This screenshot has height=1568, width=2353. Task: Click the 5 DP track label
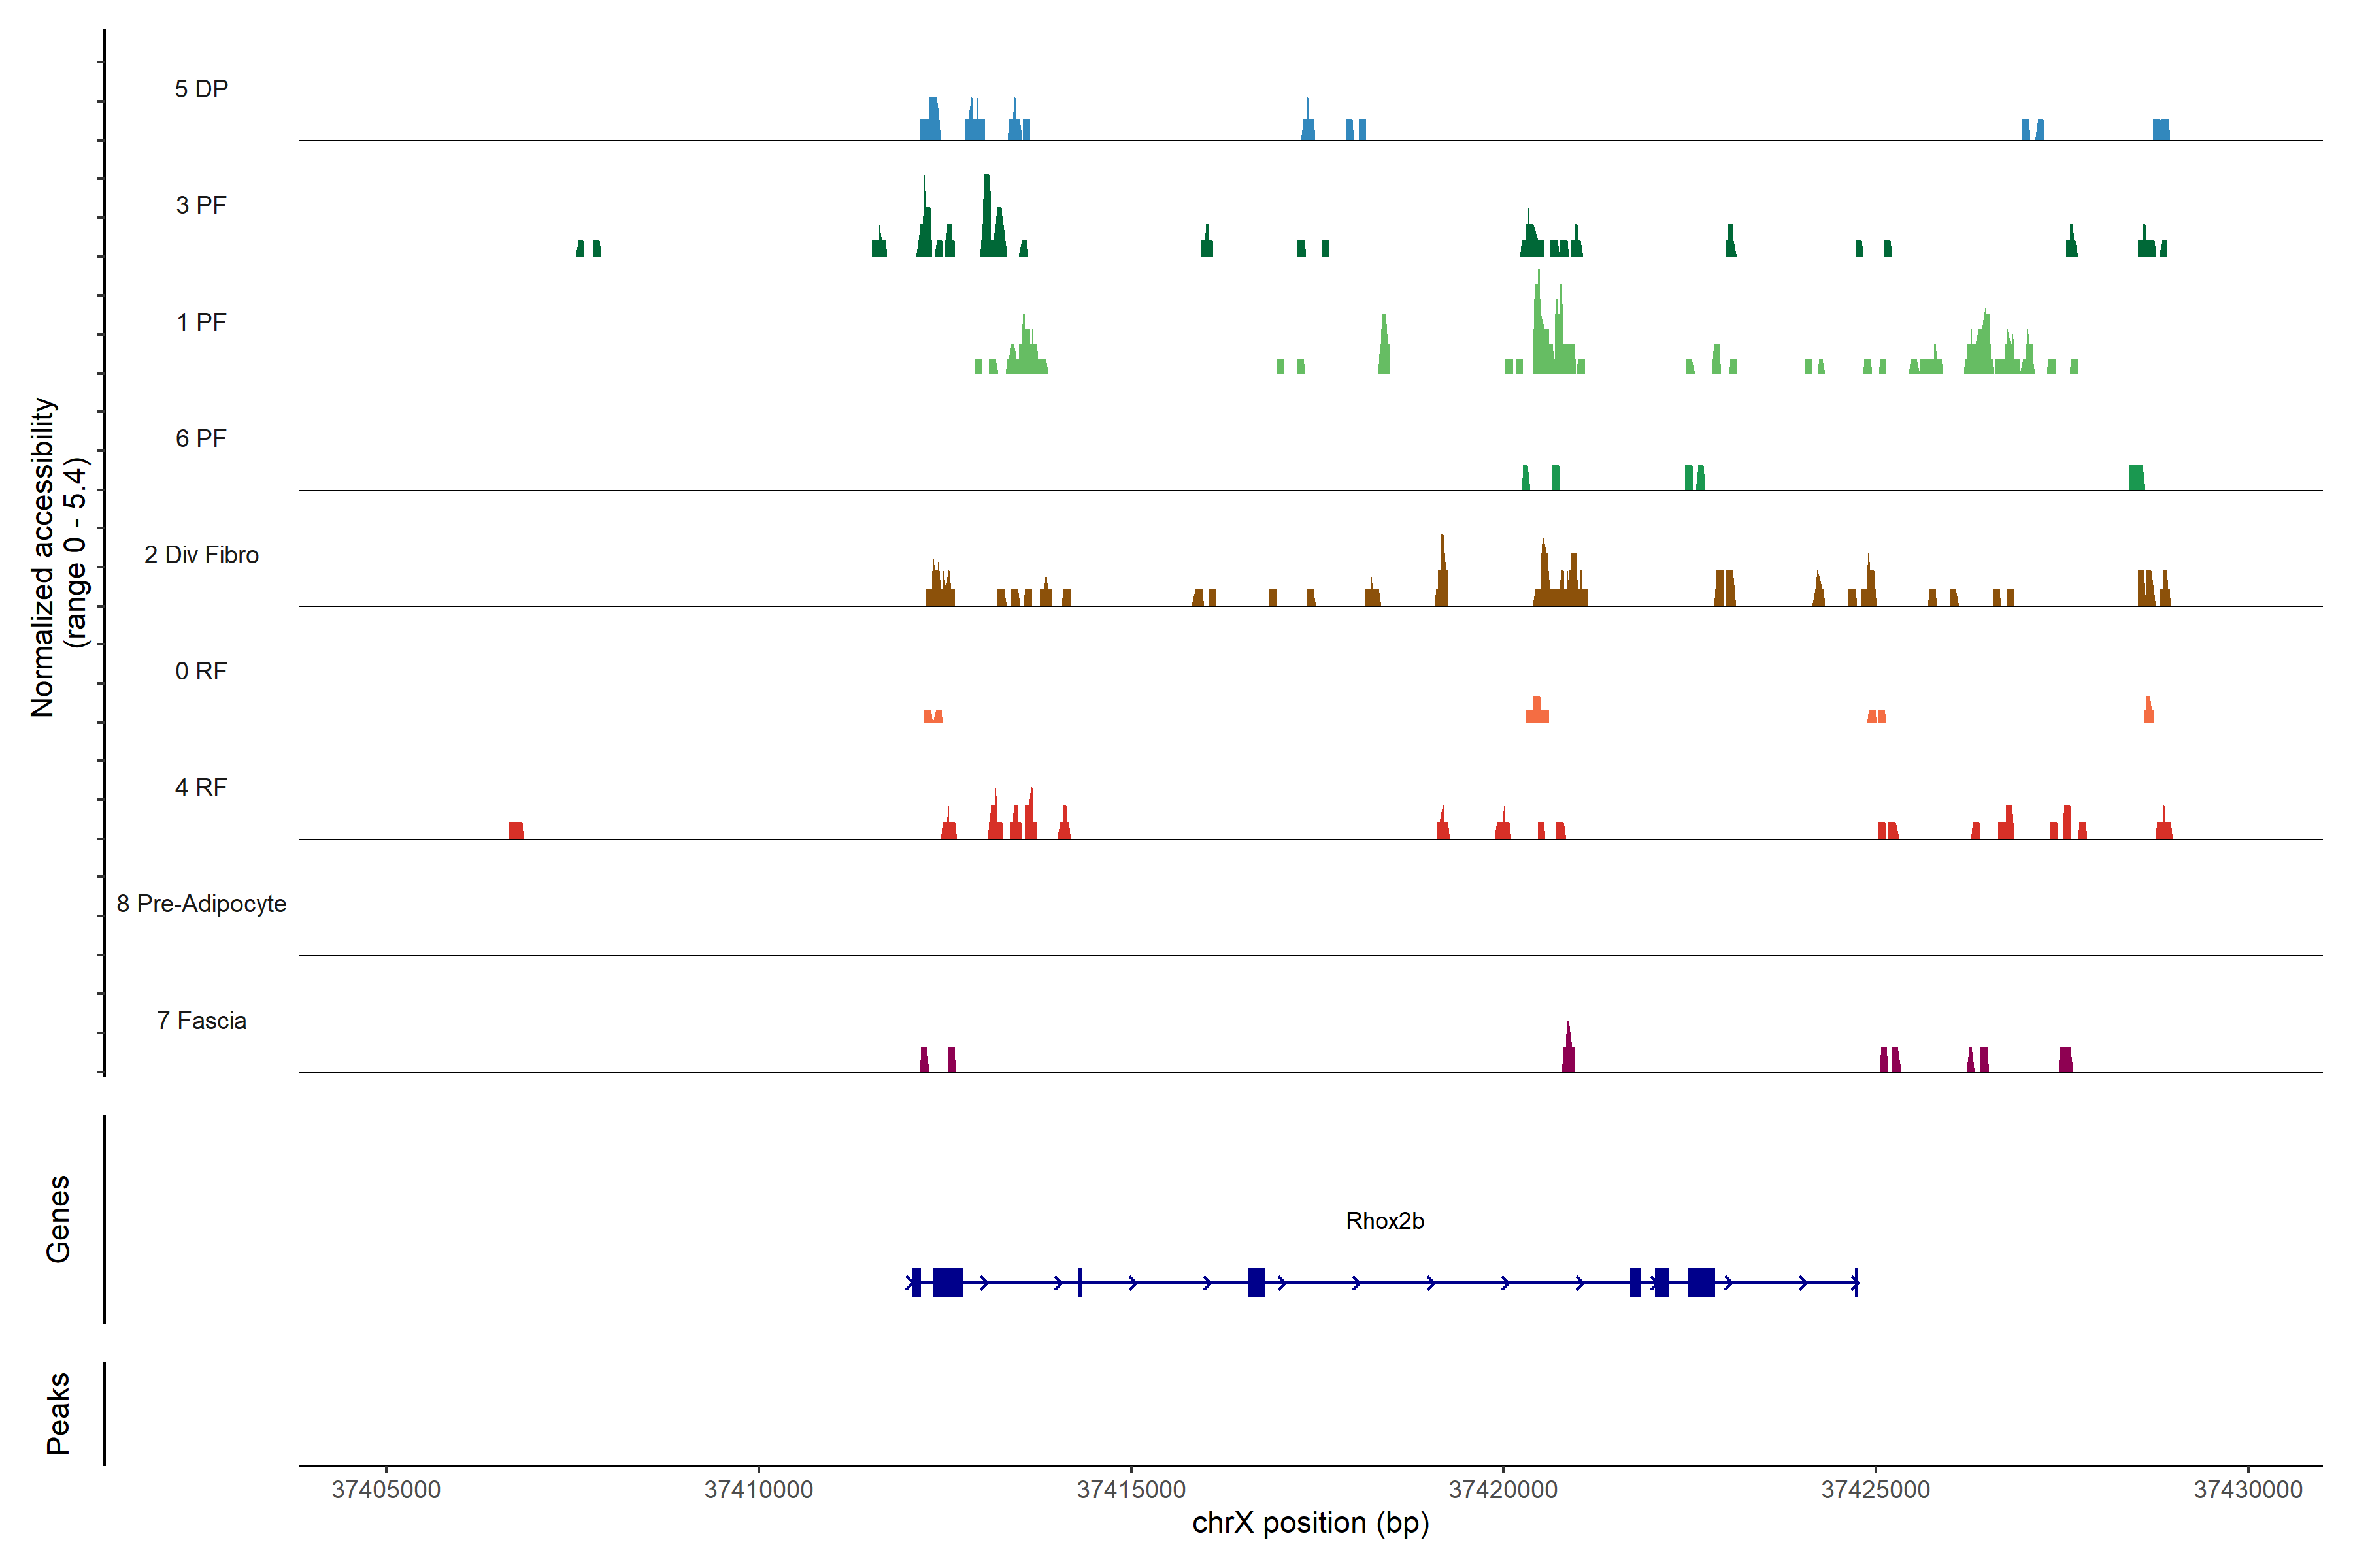click(x=201, y=89)
